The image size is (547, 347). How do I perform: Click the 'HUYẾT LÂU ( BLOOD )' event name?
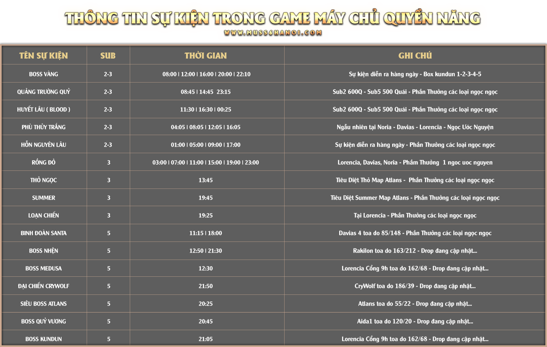click(x=44, y=110)
